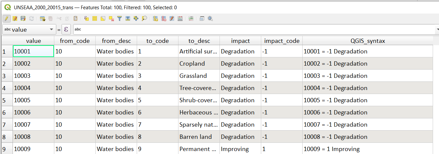Dock the attribute table window
The width and height of the screenshot is (439, 154).
202,18
